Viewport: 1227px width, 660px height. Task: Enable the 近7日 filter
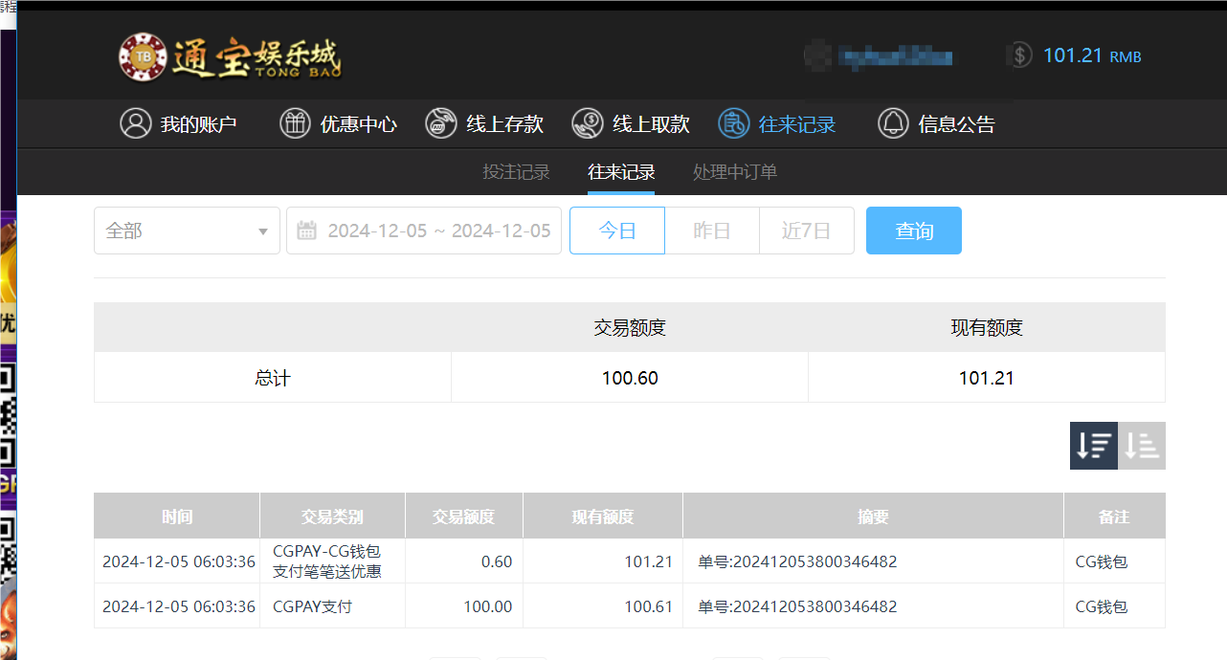pos(806,230)
